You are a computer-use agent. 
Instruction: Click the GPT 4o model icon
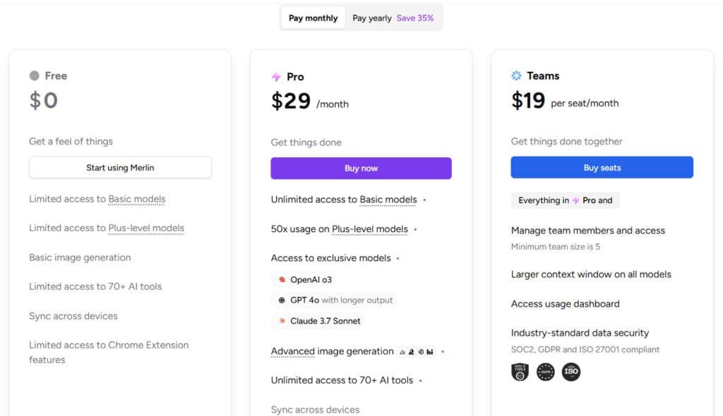282,300
